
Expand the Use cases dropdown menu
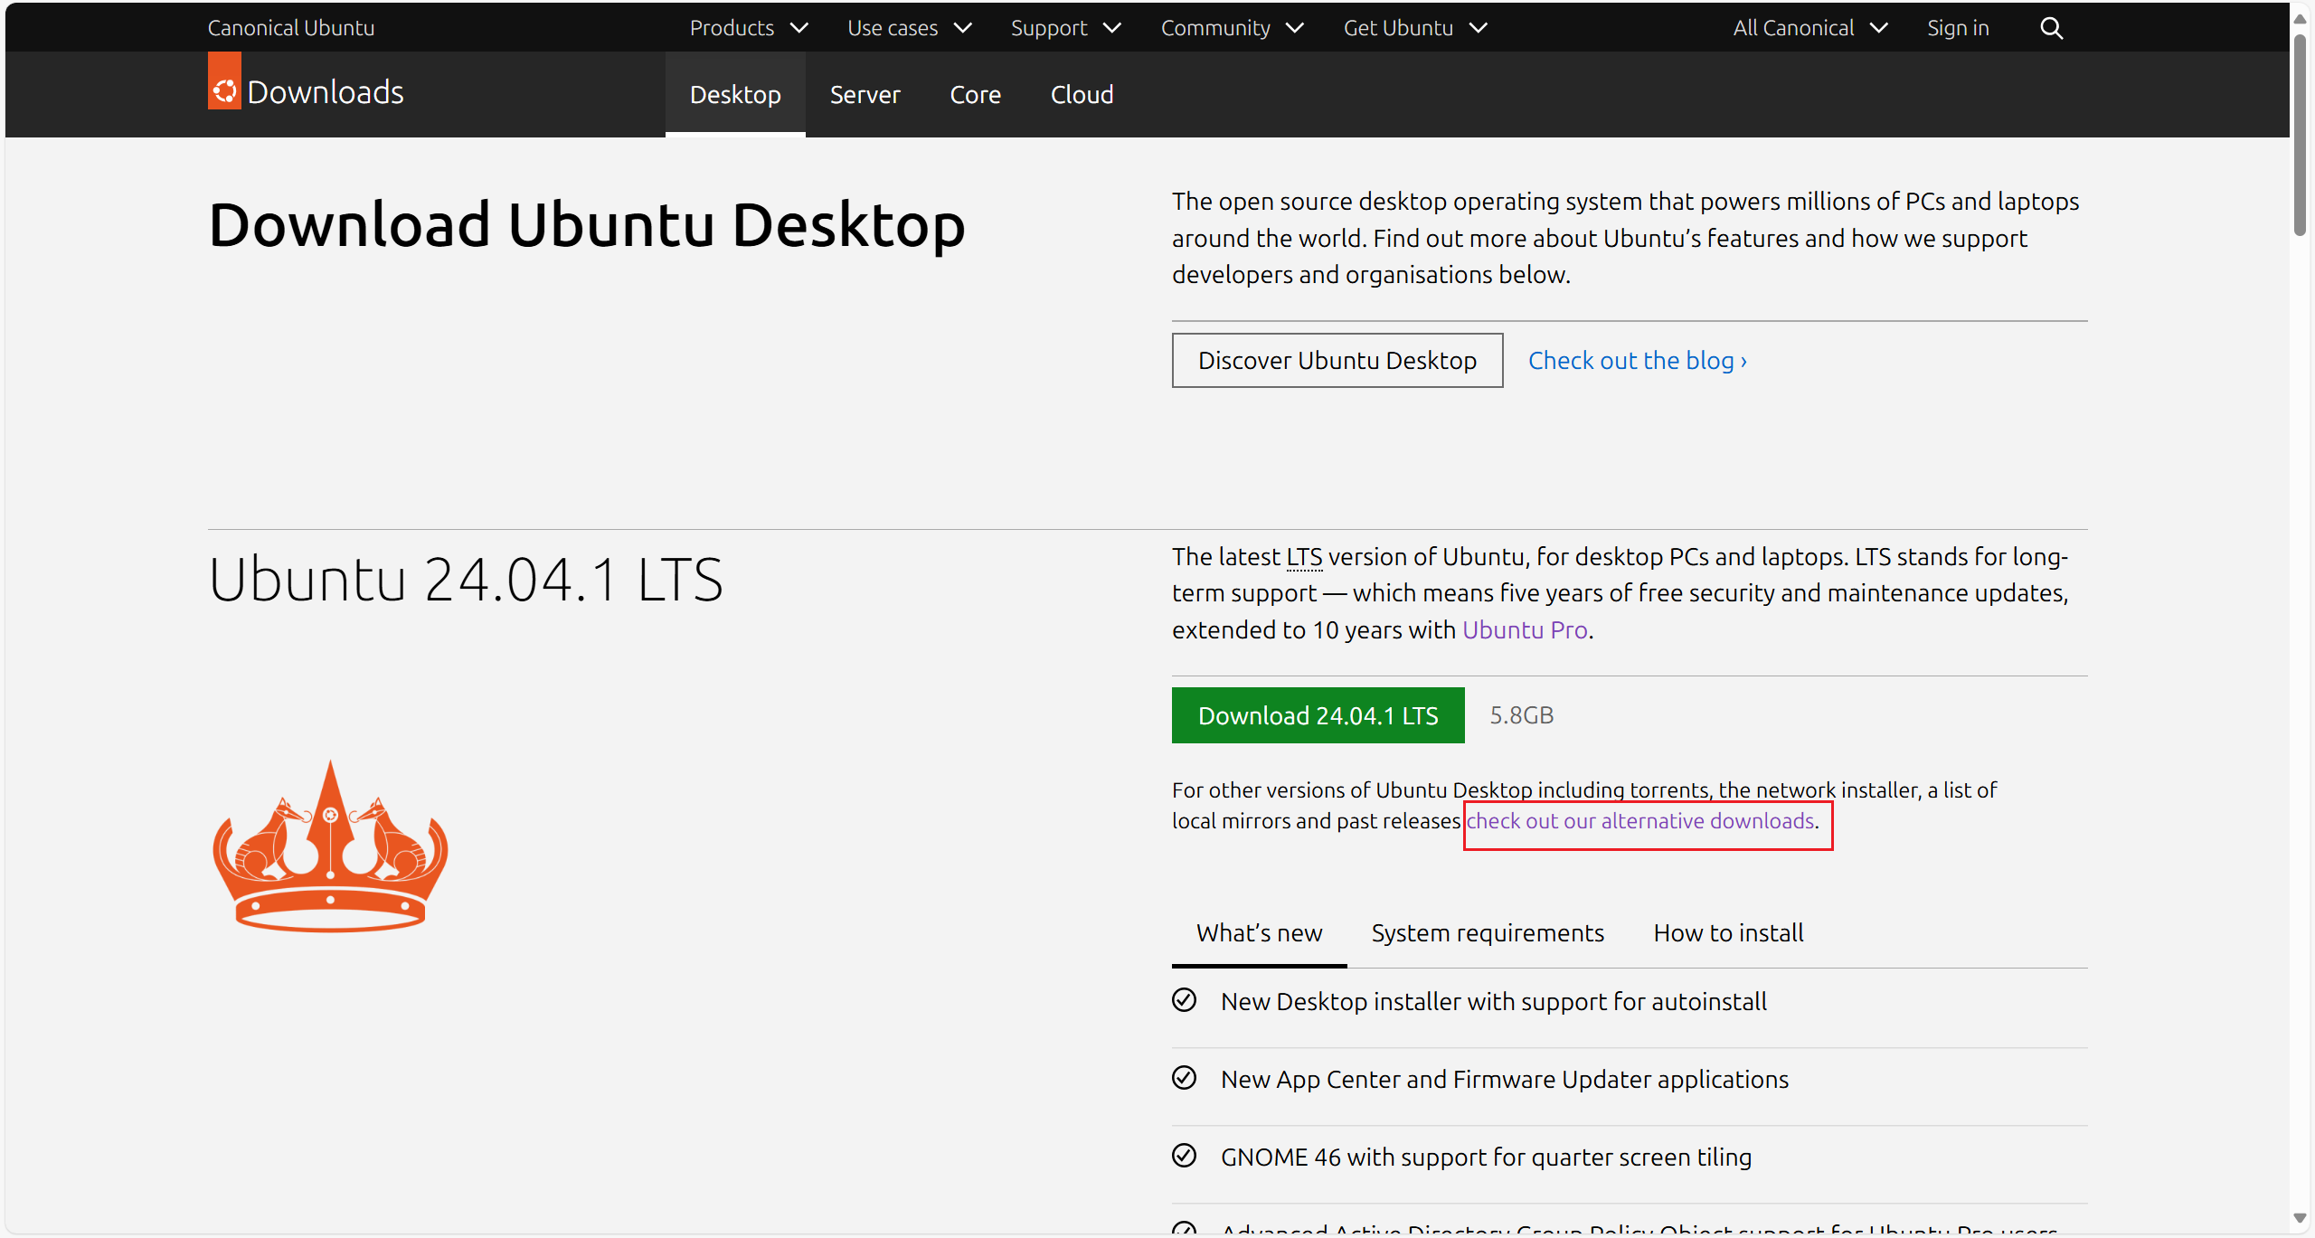click(909, 28)
